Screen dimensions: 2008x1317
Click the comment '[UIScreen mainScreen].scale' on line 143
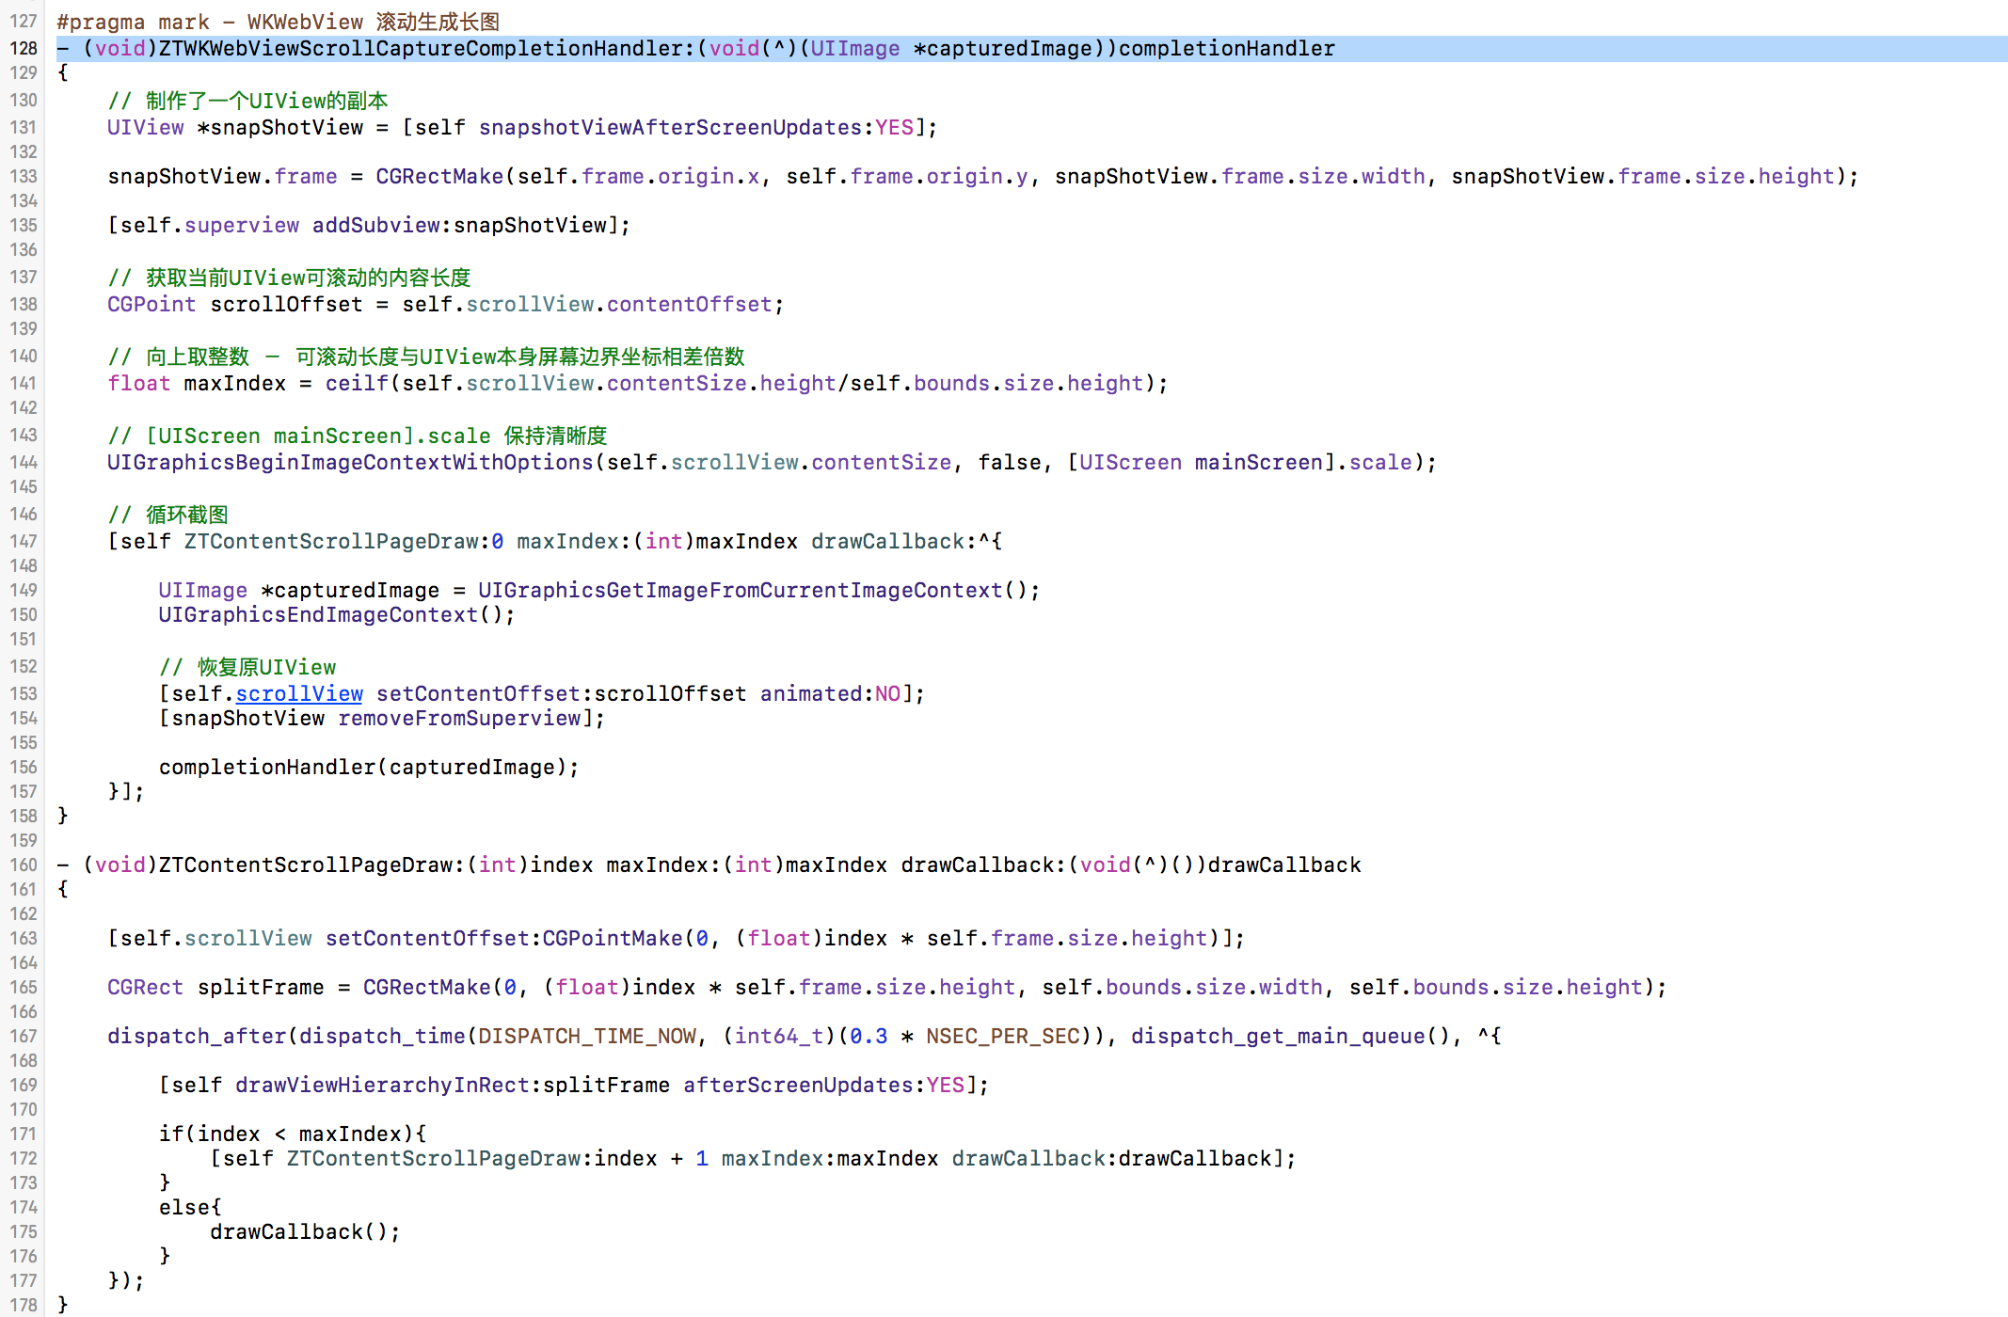[318, 436]
